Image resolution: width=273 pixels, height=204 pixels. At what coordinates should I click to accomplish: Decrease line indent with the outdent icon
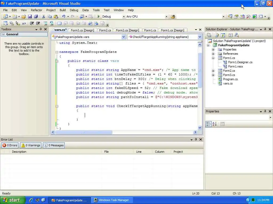[x=32, y=23]
